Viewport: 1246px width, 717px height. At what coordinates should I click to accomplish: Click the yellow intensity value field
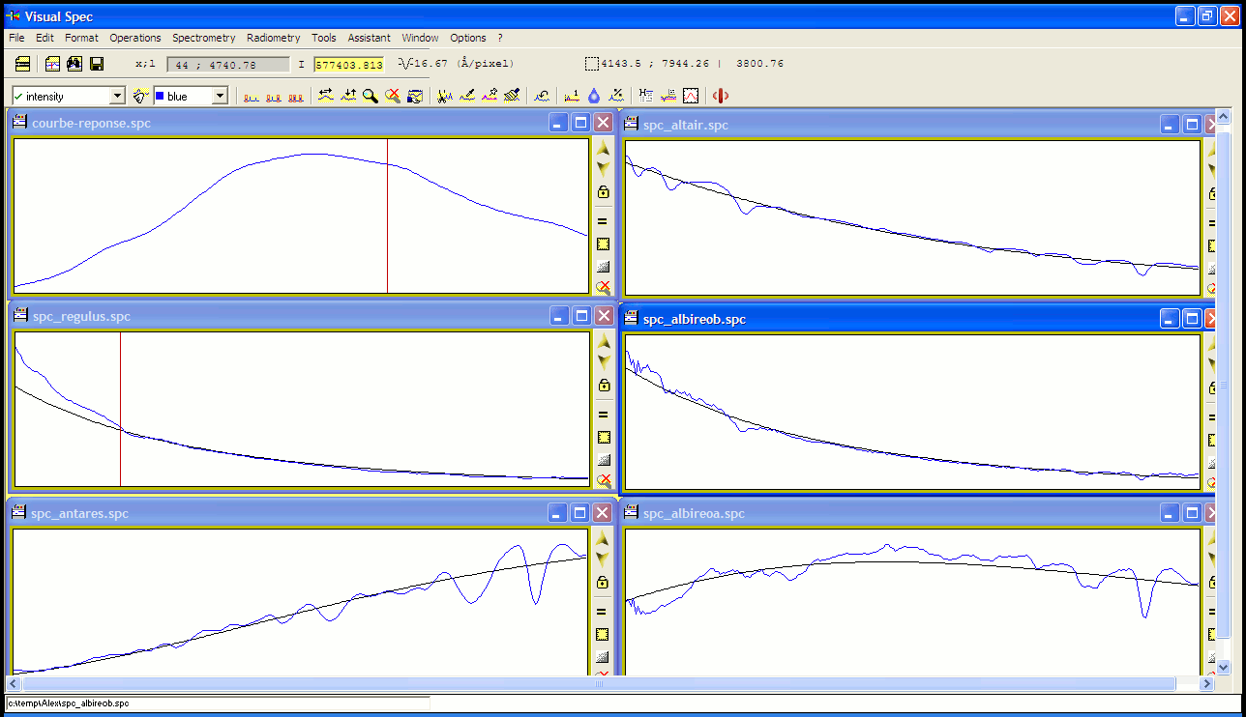click(349, 64)
